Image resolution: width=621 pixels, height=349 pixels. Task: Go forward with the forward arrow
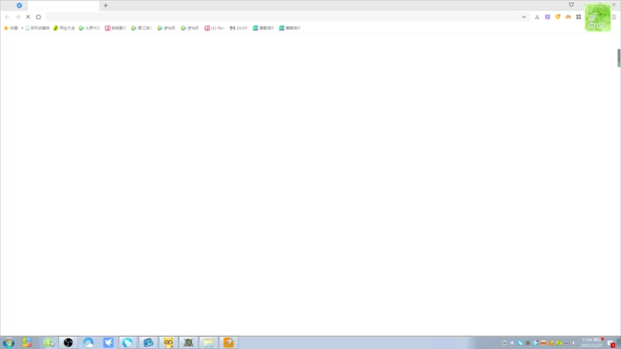click(x=17, y=17)
